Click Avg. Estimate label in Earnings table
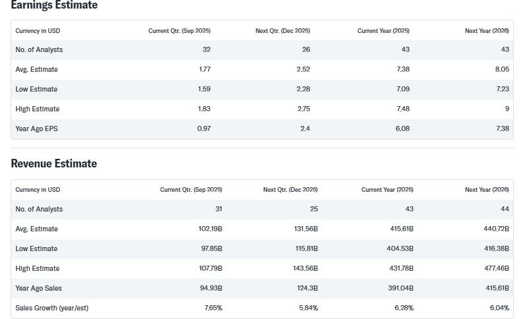Image resolution: width=523 pixels, height=319 pixels. click(x=36, y=69)
